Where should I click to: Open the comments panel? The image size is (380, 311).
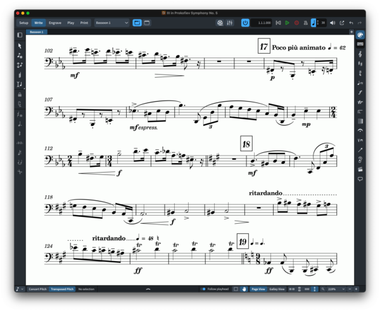[360, 179]
